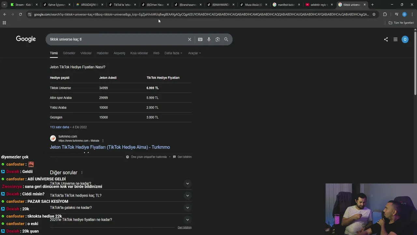Screen dimensions: 417x235
Task: Click the 'Altın spor Araba' table row
Action: pyautogui.click(x=121, y=98)
